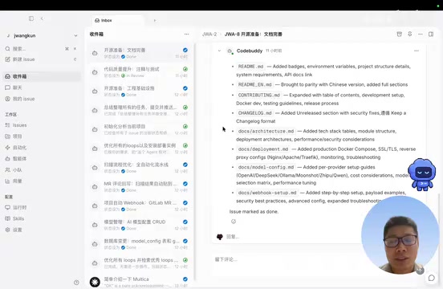Open a new tab with plus button
The width and height of the screenshot is (443, 289).
pyautogui.click(x=155, y=20)
